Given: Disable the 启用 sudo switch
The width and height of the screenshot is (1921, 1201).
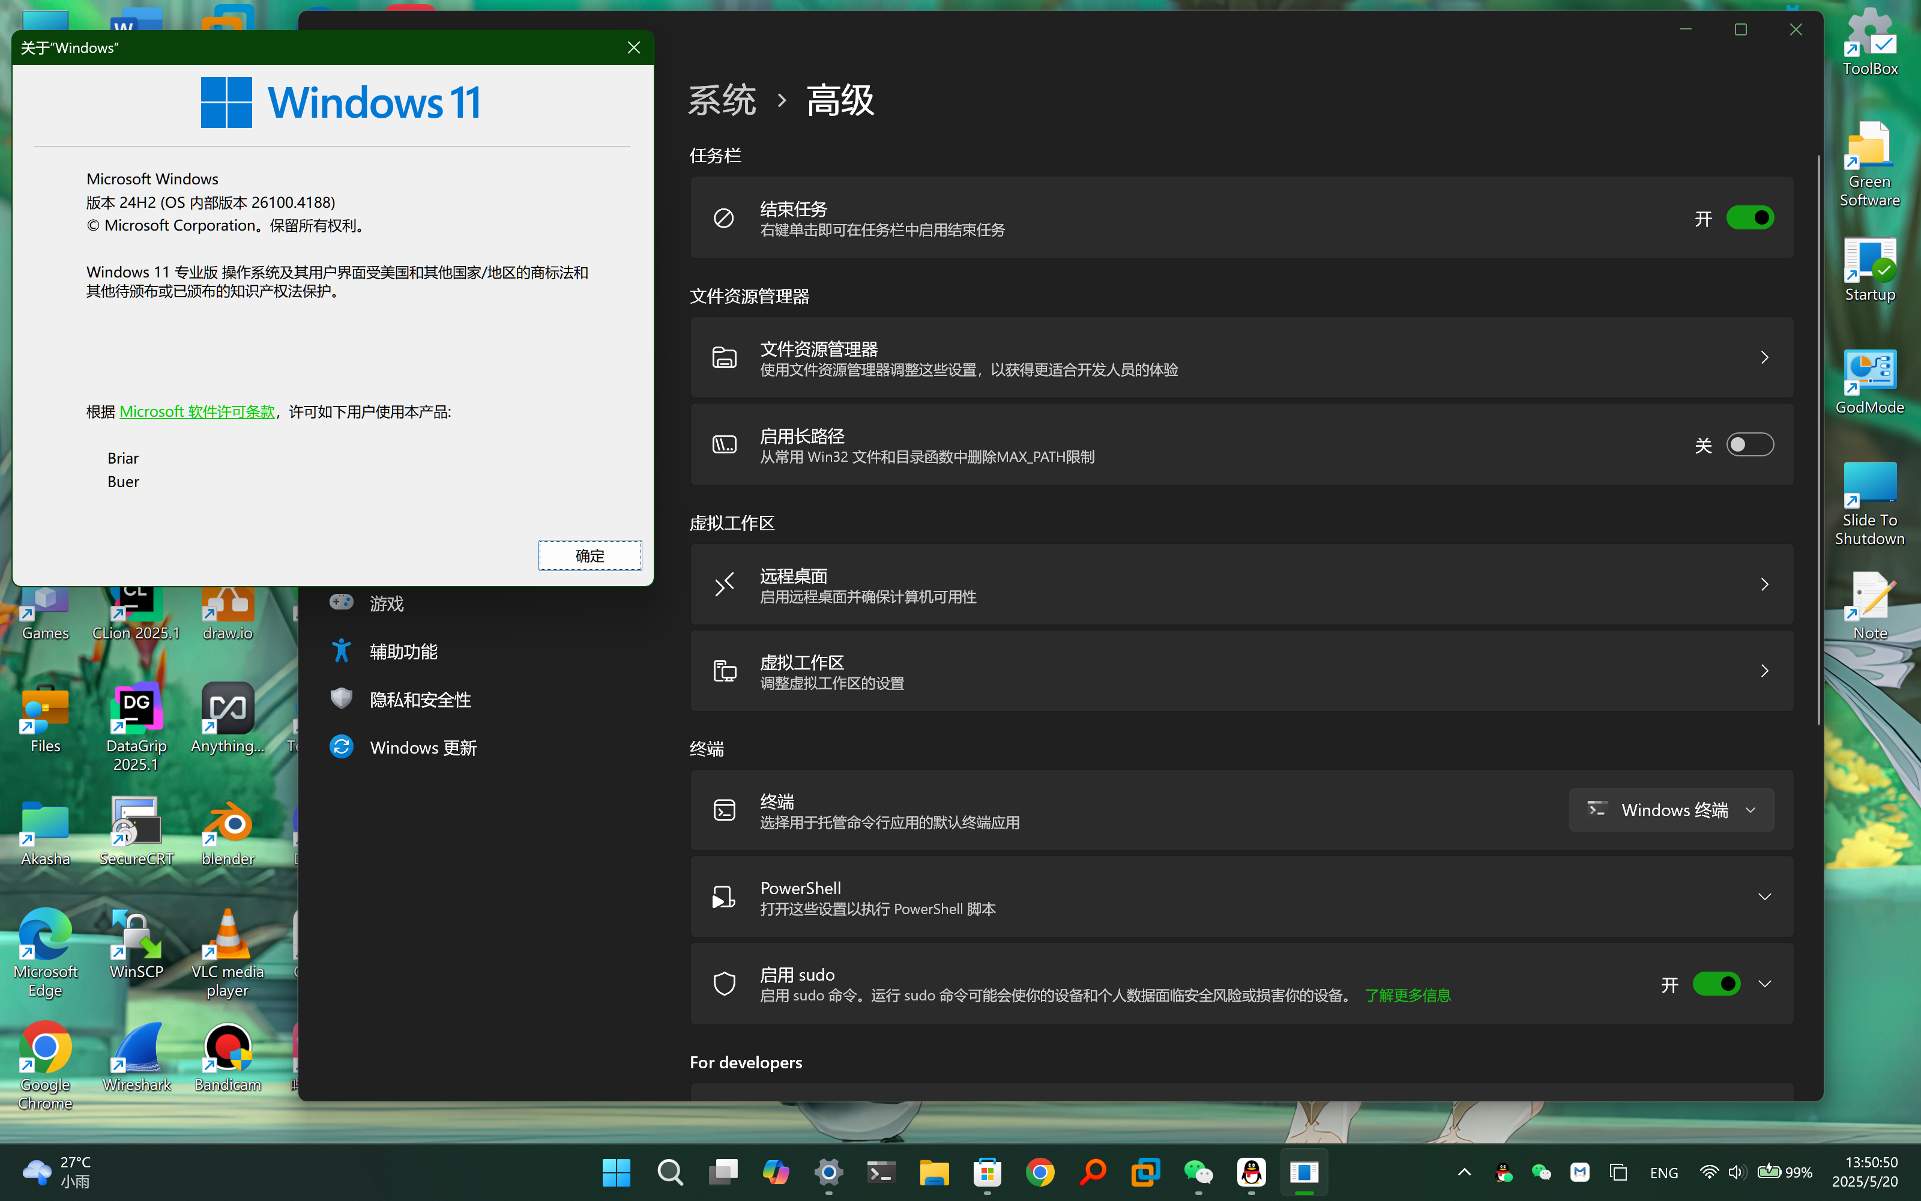Looking at the screenshot, I should [x=1716, y=984].
